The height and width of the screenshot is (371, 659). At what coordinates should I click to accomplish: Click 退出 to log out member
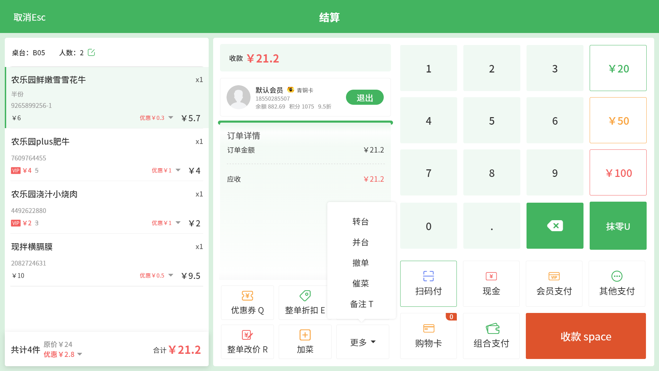pyautogui.click(x=365, y=98)
